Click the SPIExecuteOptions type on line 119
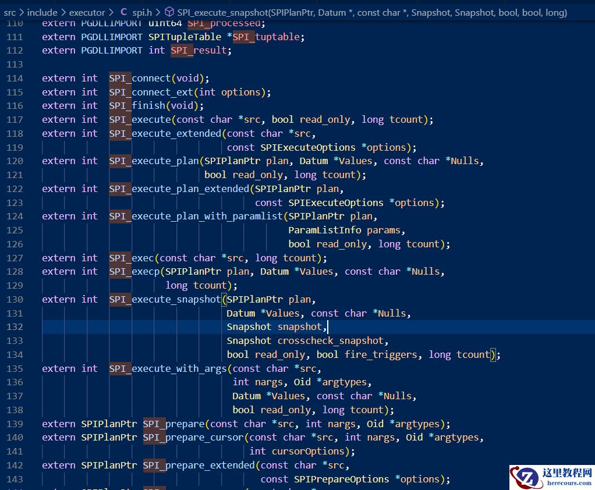 tap(307, 147)
